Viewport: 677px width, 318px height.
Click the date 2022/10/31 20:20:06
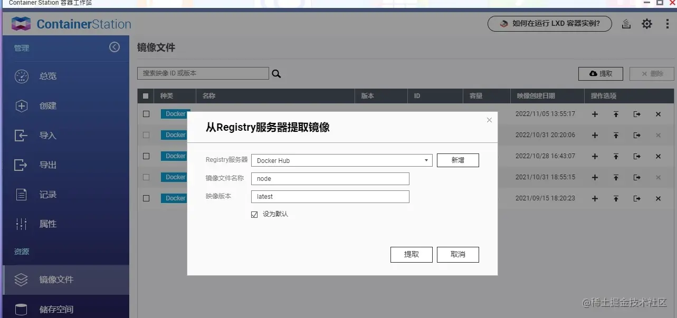545,135
